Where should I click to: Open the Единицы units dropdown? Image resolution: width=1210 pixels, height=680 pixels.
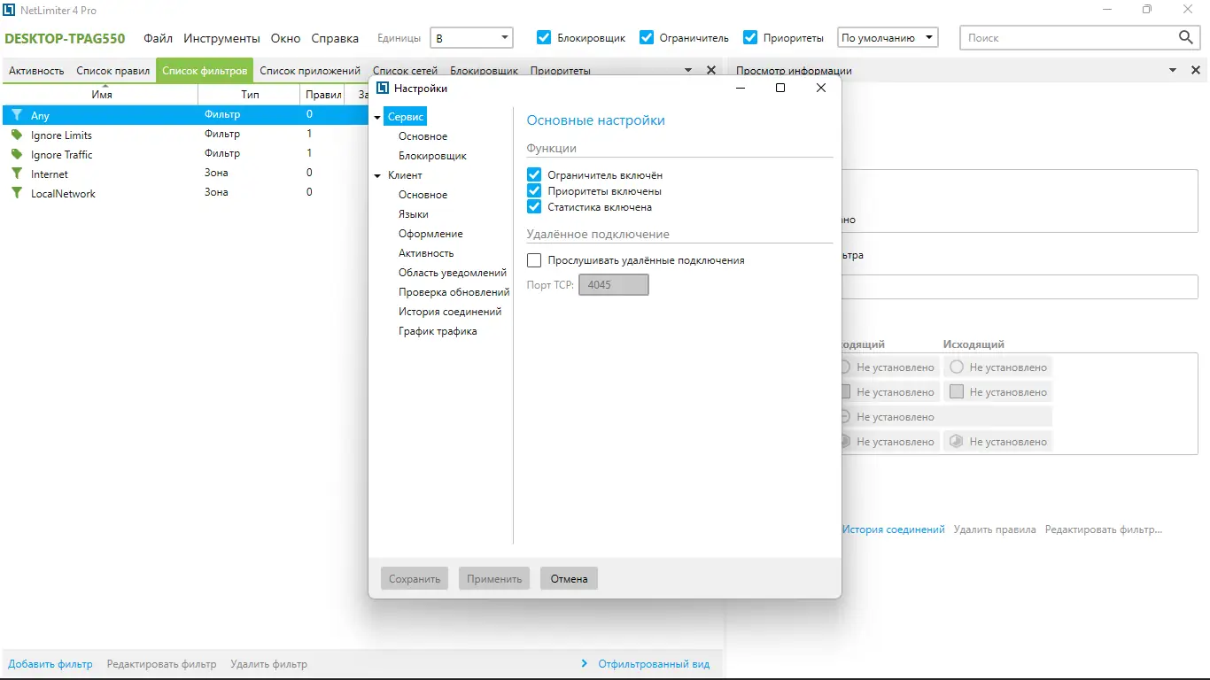coord(471,38)
